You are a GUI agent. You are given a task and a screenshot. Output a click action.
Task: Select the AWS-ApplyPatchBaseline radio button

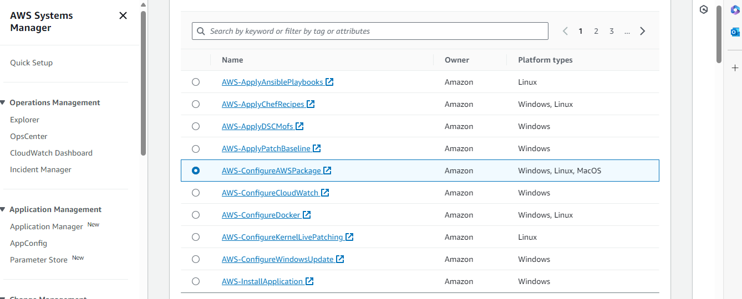196,148
